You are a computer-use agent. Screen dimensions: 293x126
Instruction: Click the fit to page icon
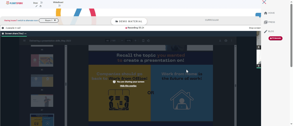click(143, 41)
